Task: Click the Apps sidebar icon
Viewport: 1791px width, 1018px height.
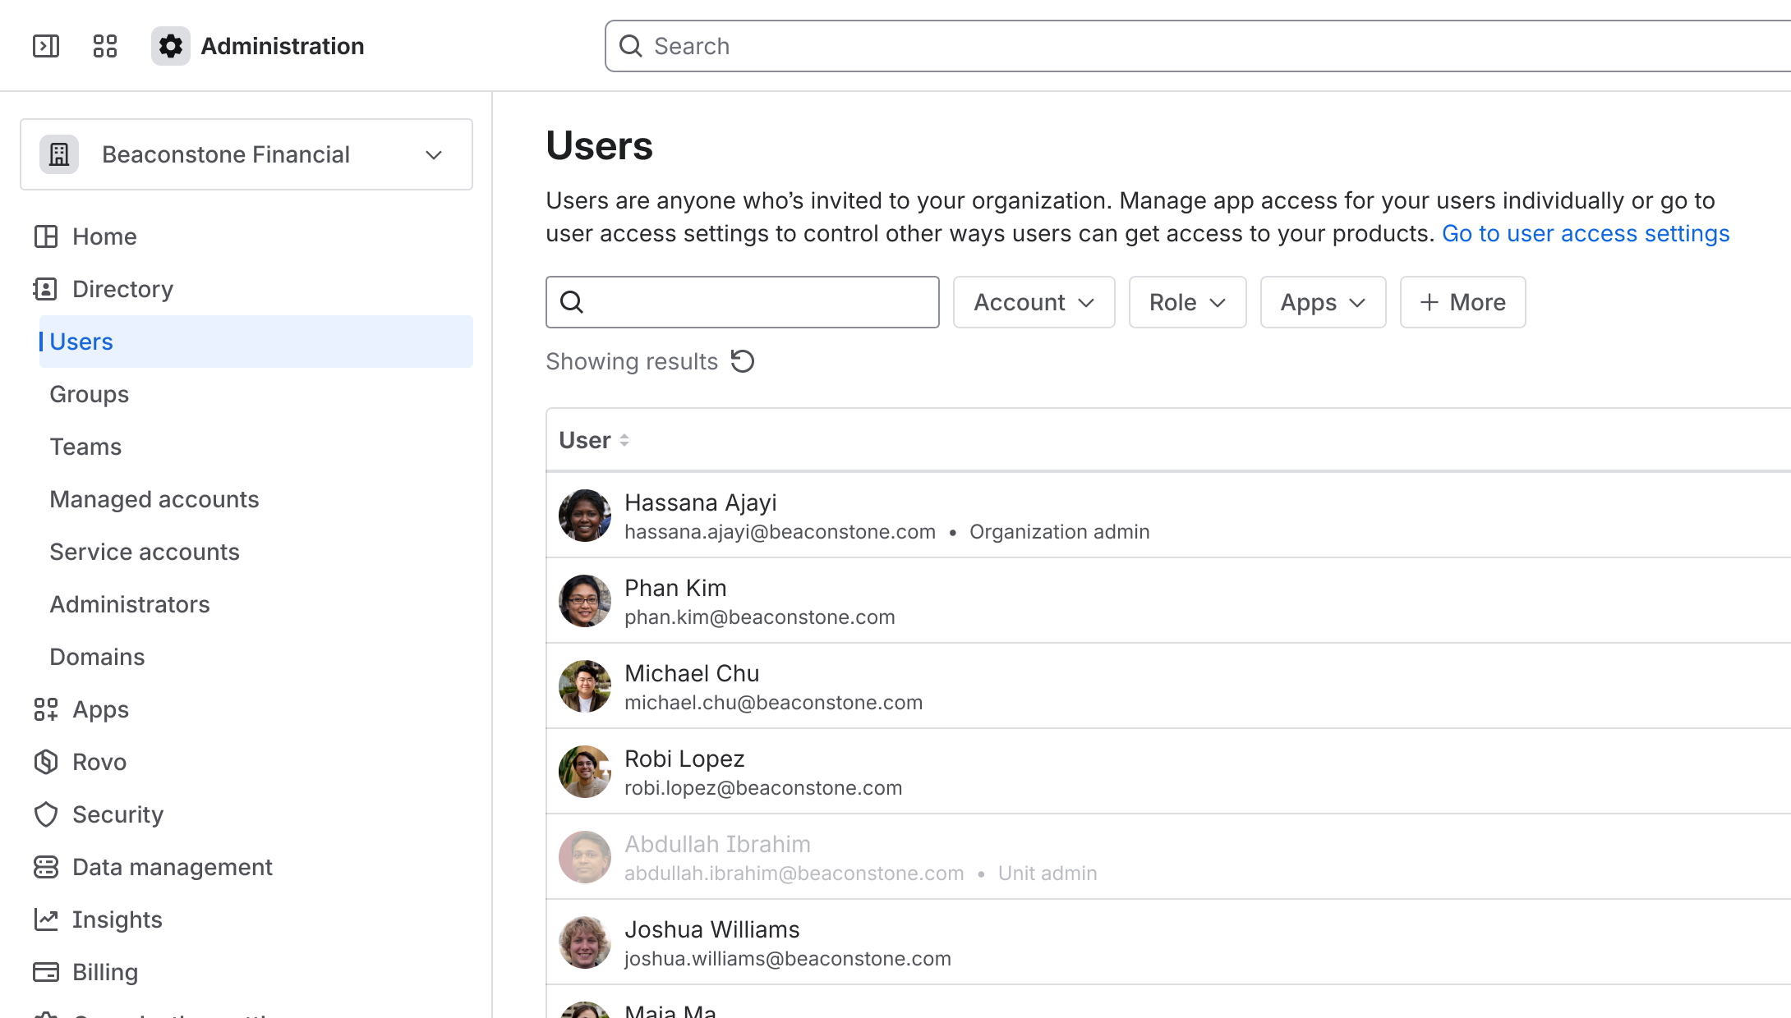Action: click(46, 709)
